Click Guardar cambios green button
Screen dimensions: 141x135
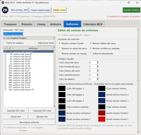131,10
